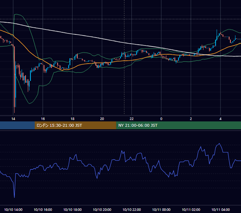Image resolution: width=241 pixels, height=213 pixels.
Task: Click the 22 hour axis label
Action: coord(131,119)
